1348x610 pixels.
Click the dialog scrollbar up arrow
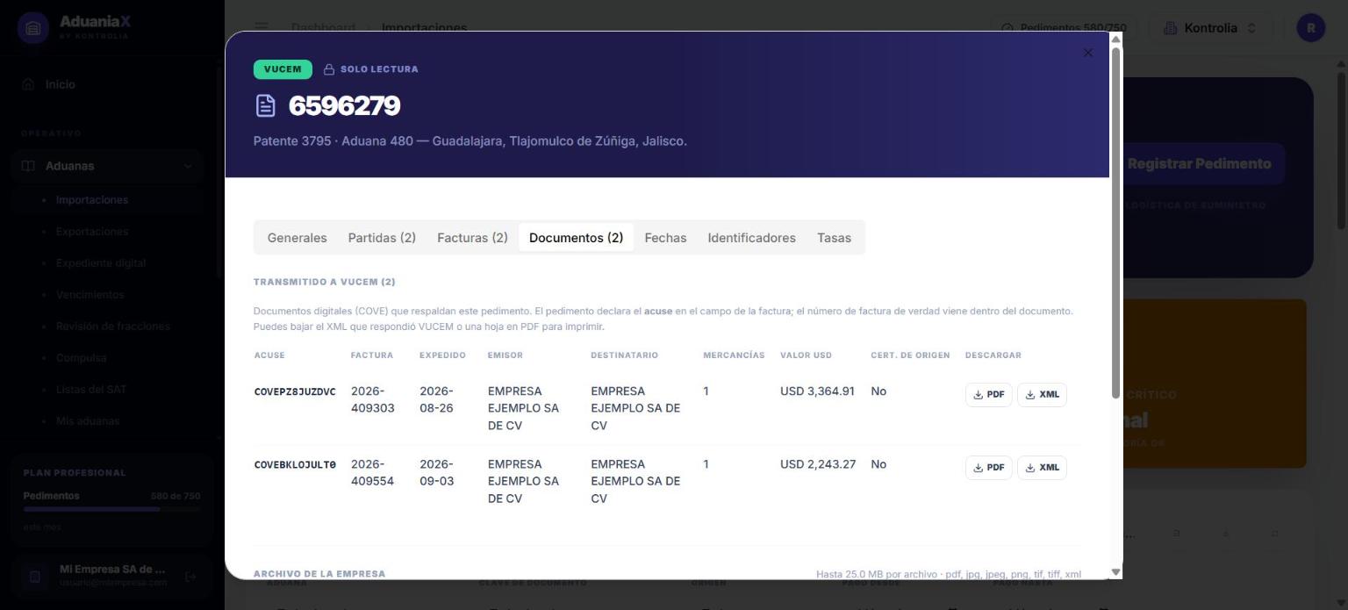pos(1115,39)
